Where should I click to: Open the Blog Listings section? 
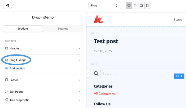pyautogui.click(x=43, y=60)
